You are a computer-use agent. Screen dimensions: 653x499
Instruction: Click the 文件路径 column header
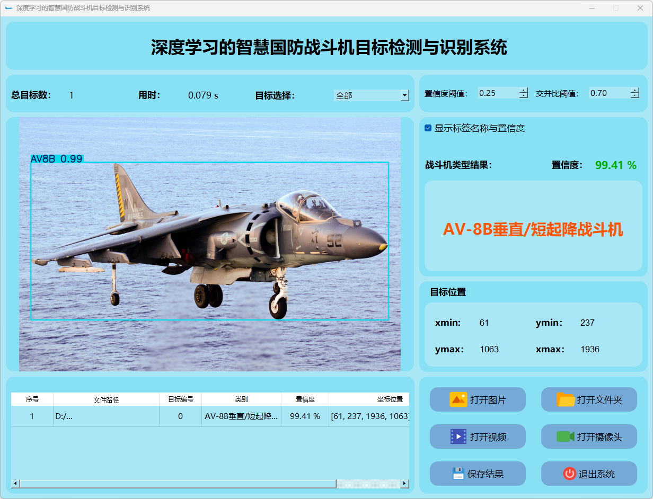106,399
